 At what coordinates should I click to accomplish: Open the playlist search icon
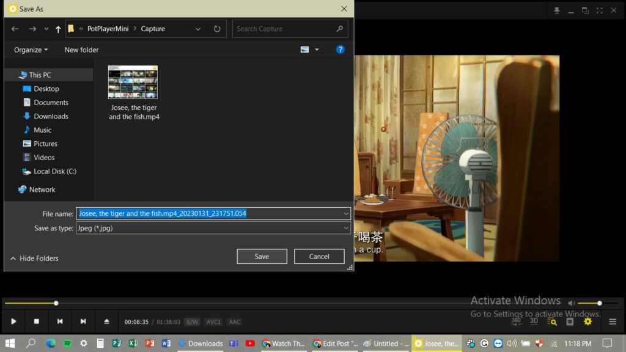click(552, 321)
